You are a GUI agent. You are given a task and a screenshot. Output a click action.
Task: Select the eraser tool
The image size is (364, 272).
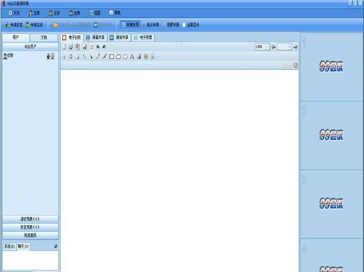(x=78, y=56)
